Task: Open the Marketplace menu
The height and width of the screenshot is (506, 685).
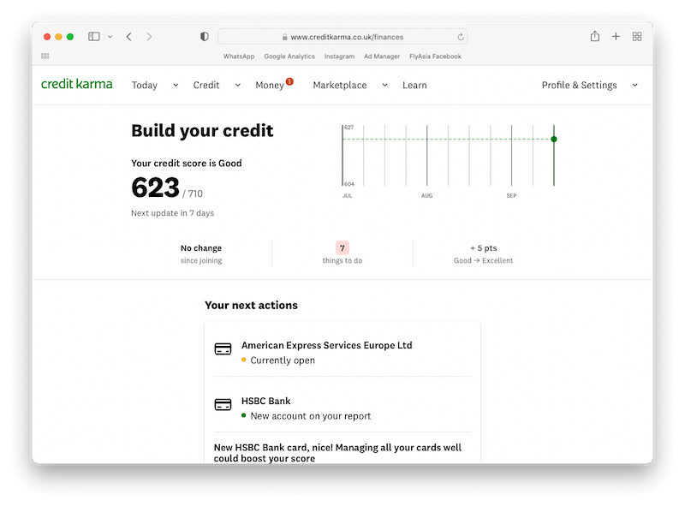Action: [340, 86]
